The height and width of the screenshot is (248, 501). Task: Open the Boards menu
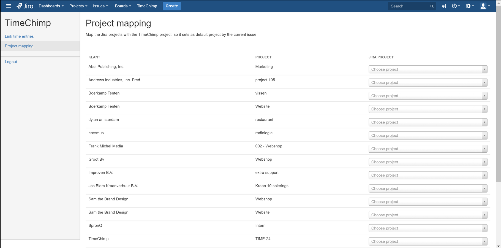coord(123,6)
